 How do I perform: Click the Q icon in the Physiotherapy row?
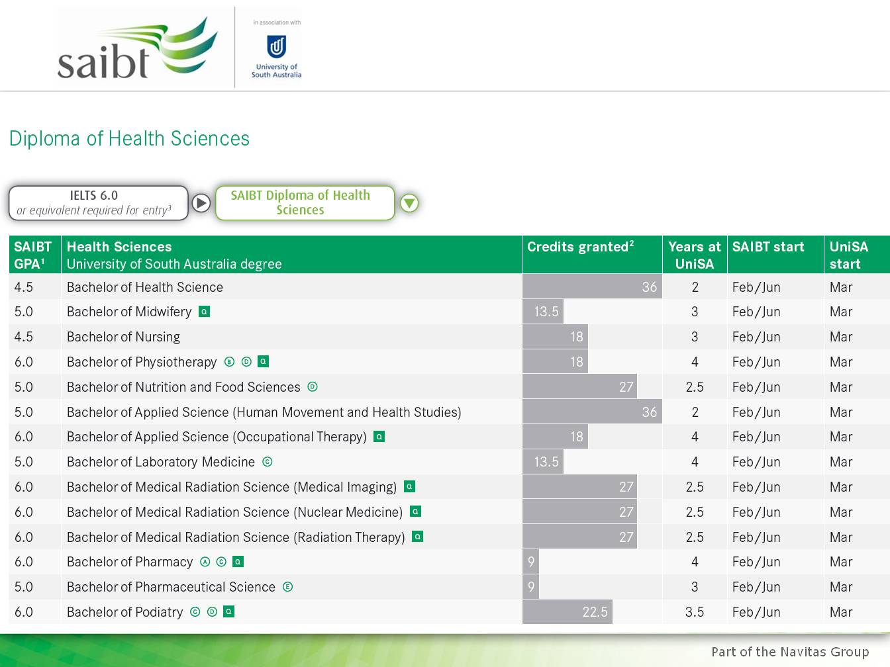click(263, 361)
